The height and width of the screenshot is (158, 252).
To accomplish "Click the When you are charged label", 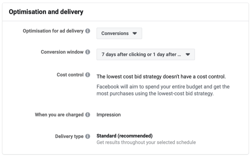I will [x=59, y=115].
